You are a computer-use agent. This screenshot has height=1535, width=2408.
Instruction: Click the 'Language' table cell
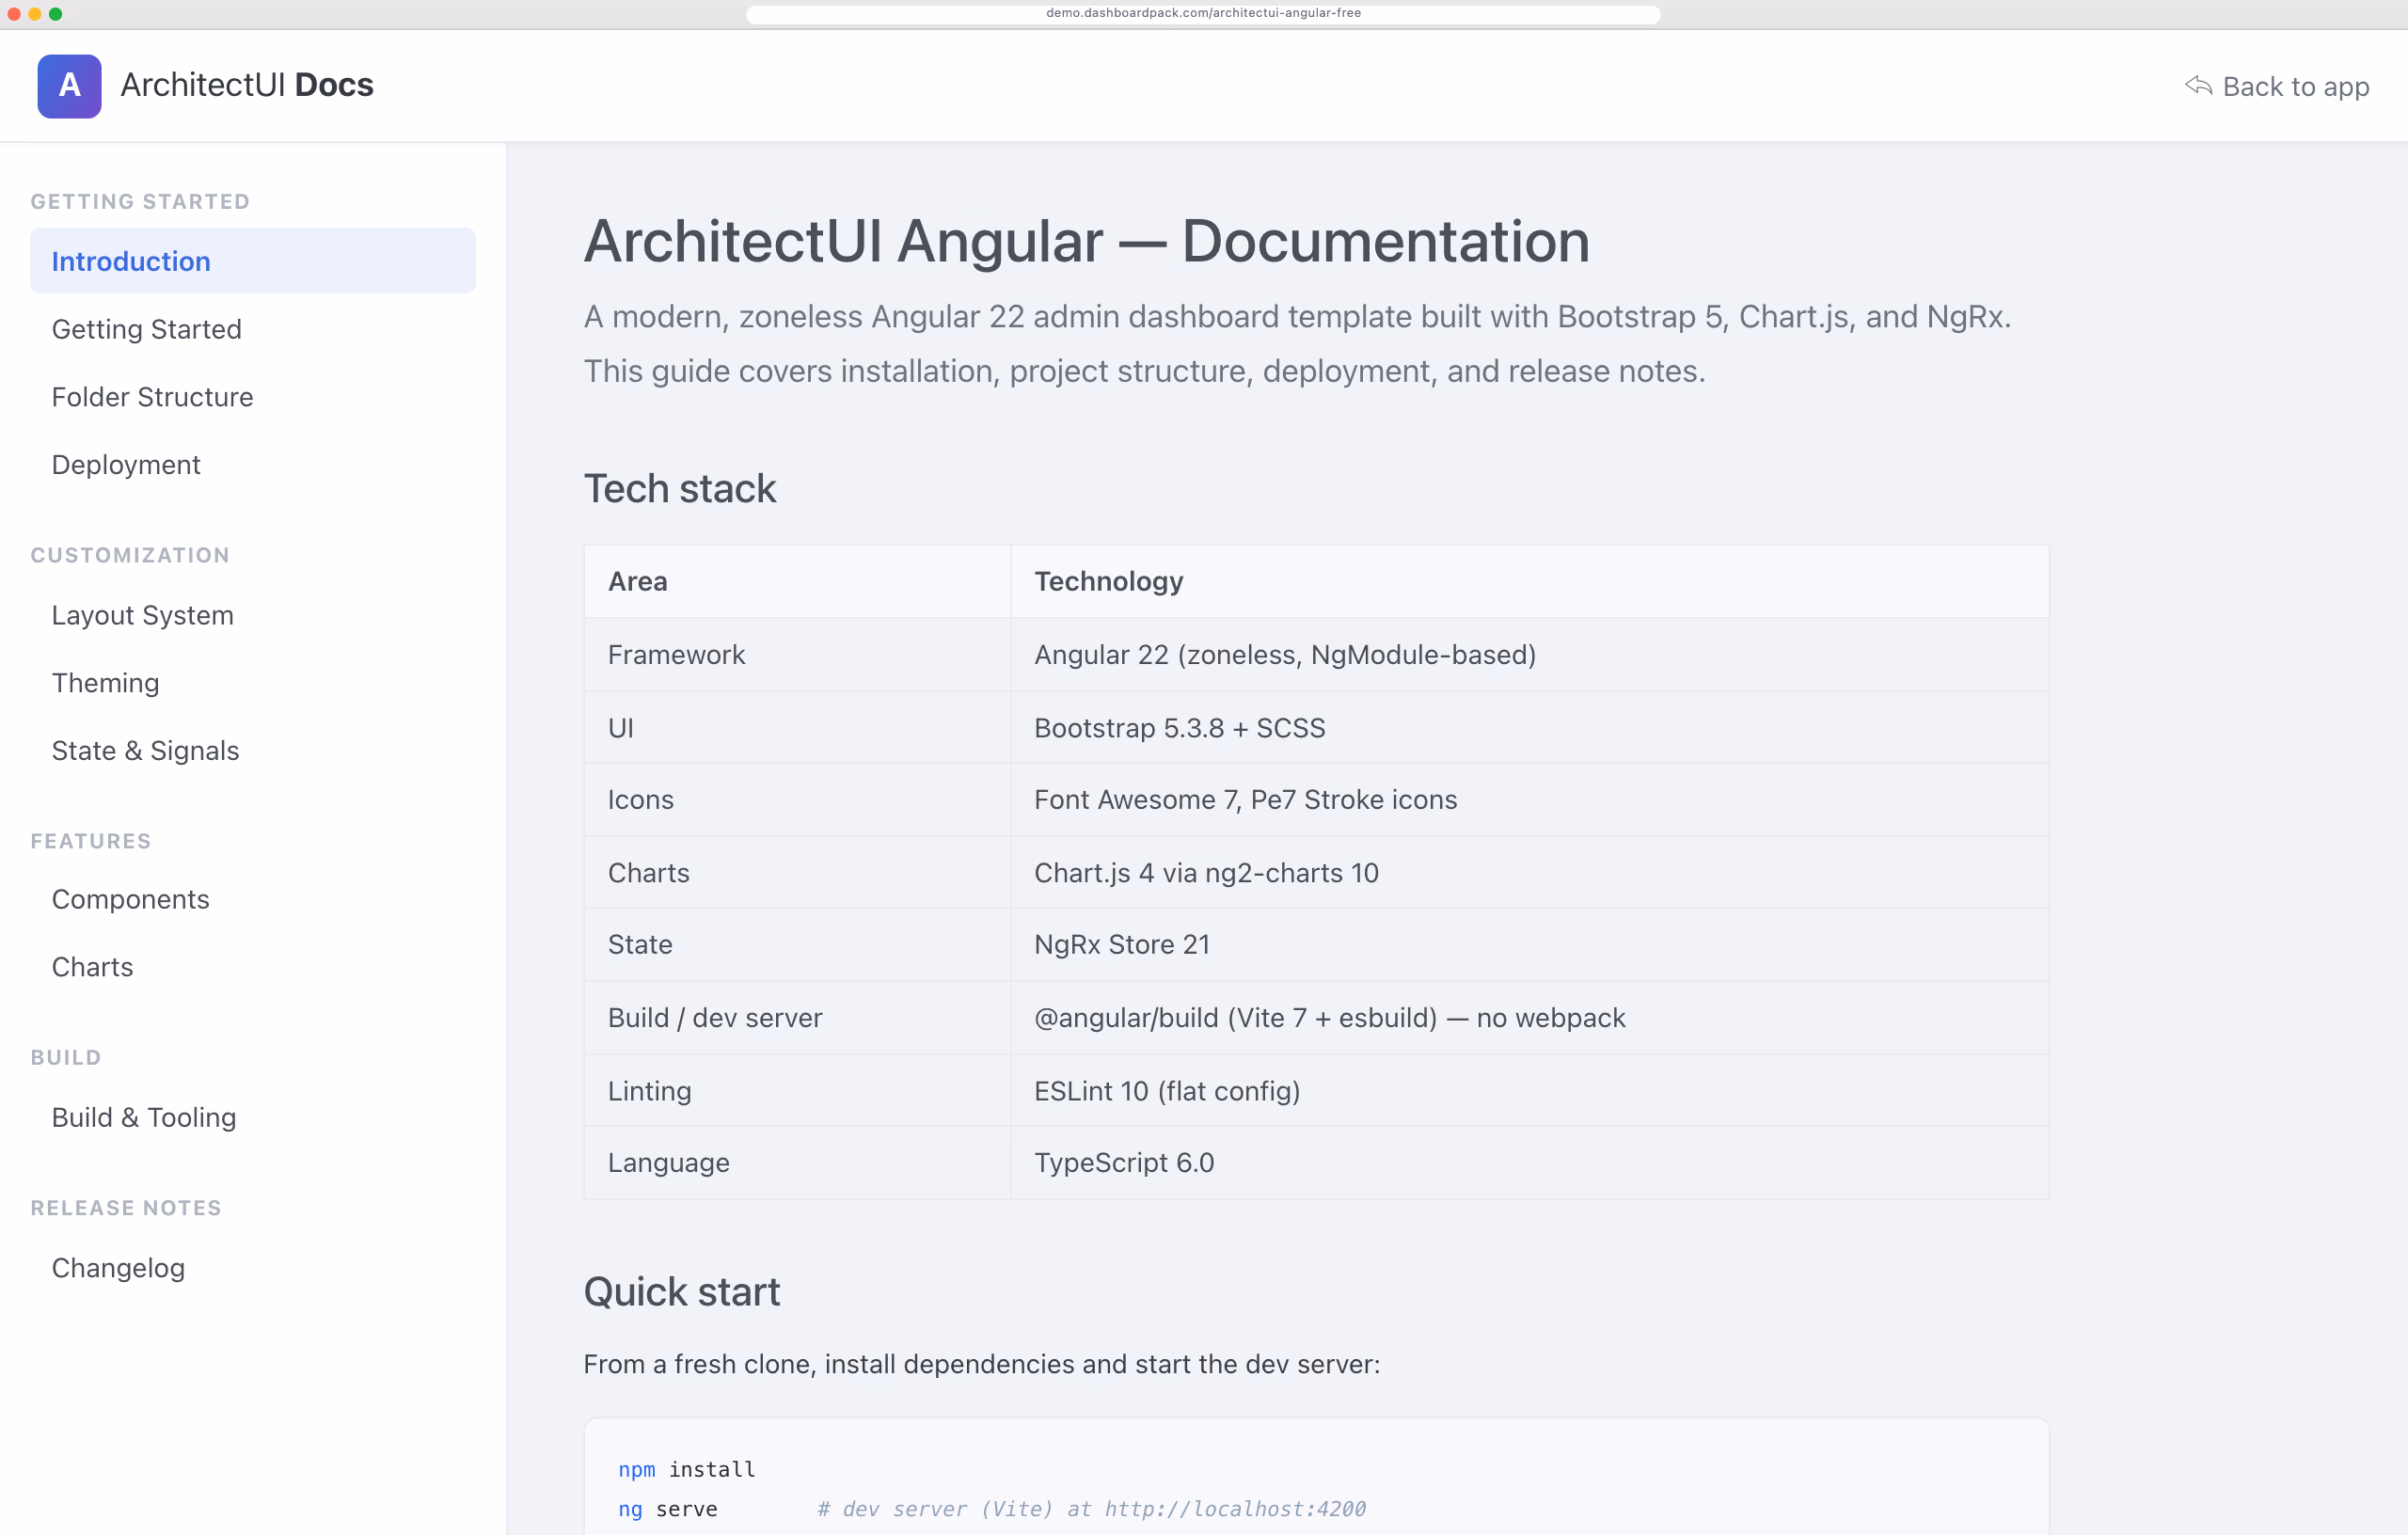797,1163
